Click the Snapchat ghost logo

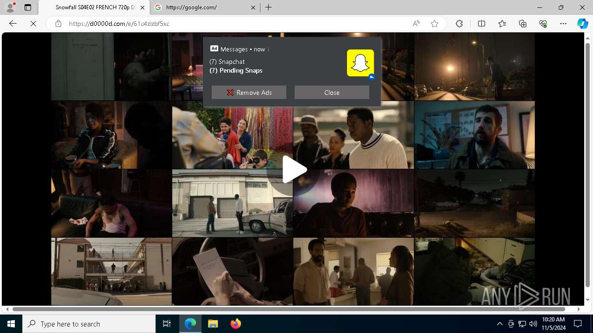tap(360, 63)
